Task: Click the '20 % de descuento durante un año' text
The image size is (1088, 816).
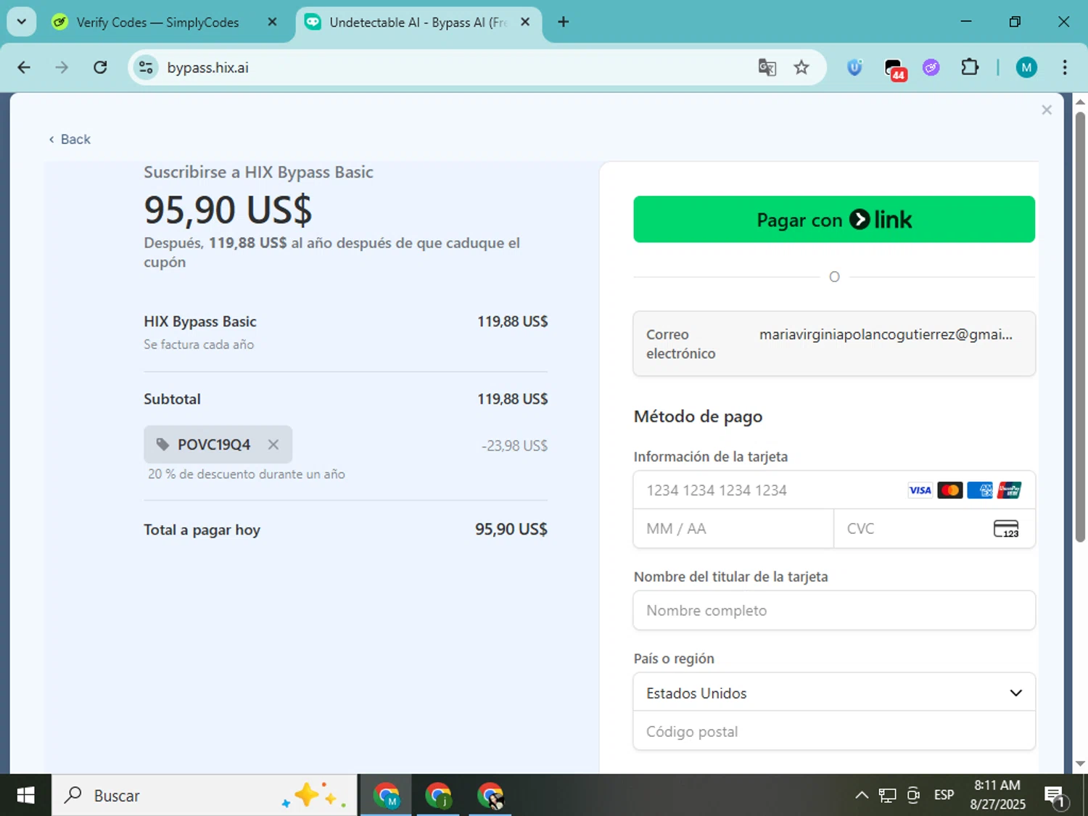Action: coord(247,474)
